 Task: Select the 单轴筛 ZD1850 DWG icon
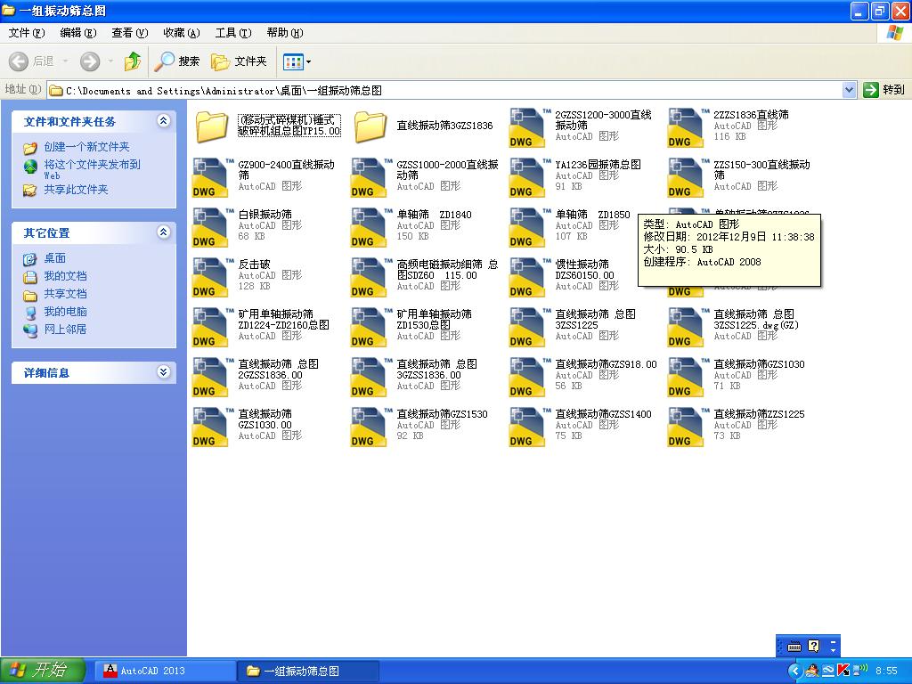pyautogui.click(x=528, y=226)
